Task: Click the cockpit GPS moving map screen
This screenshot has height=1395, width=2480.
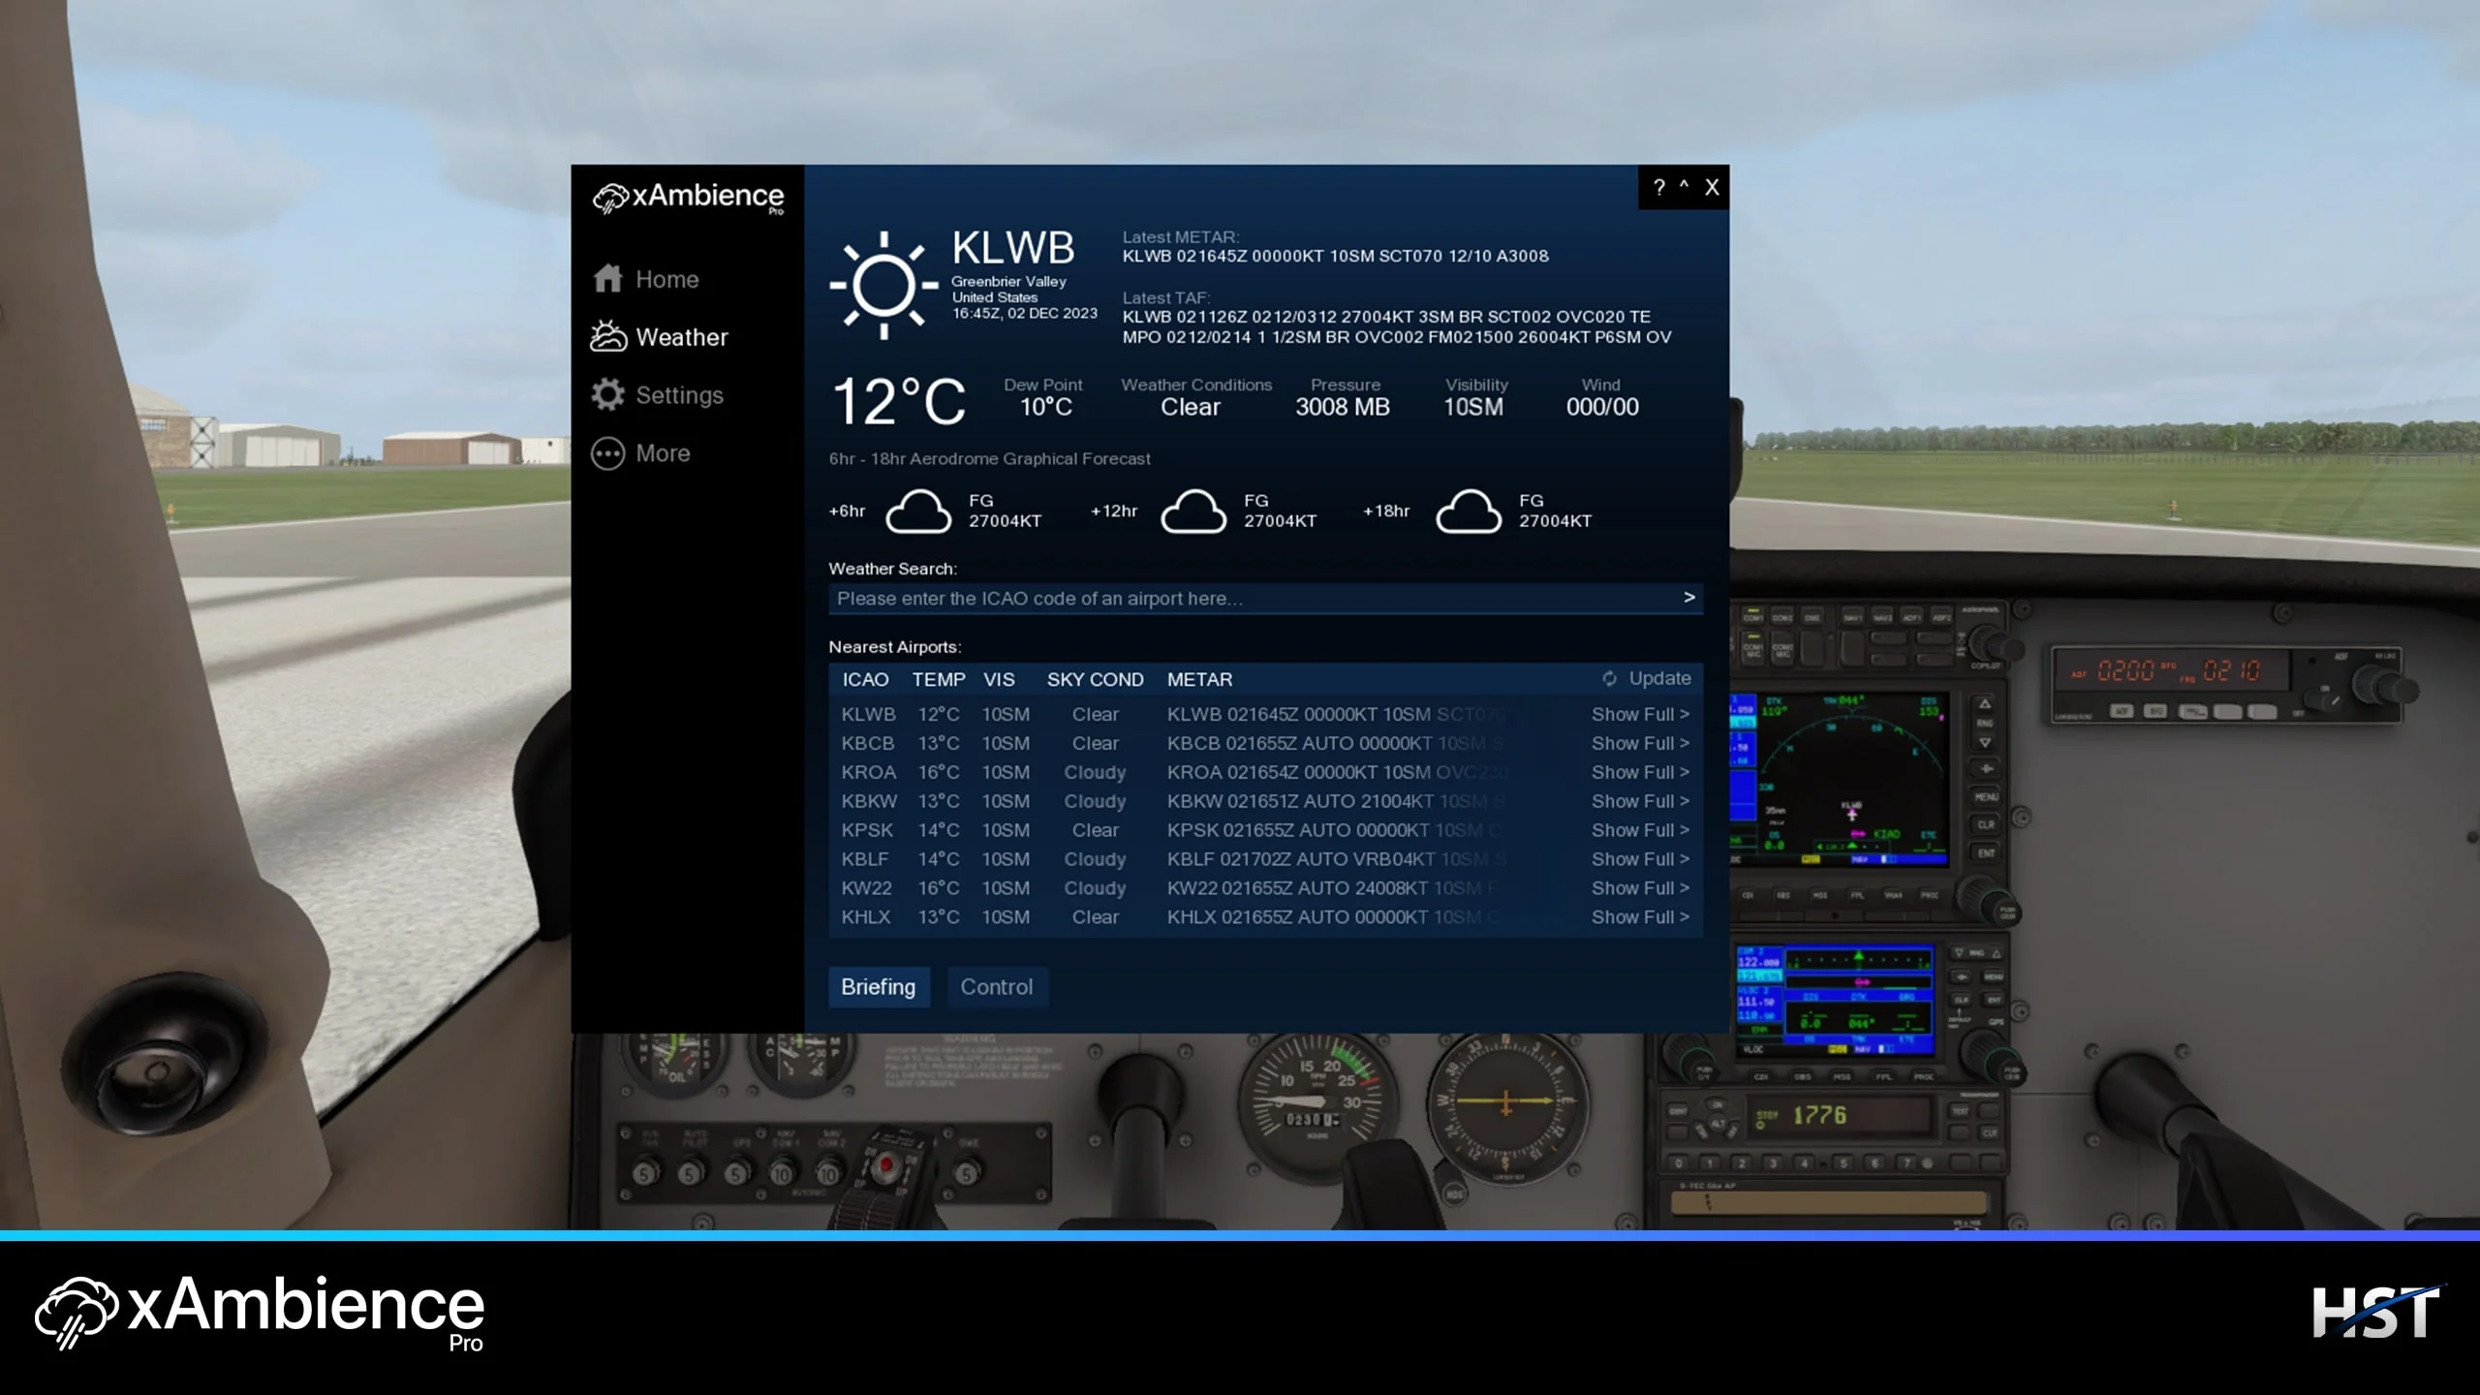Action: pos(1840,778)
